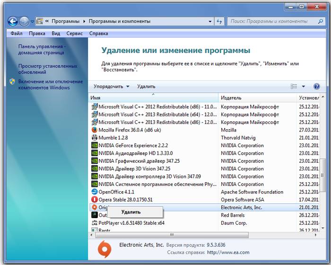Viewport: 331px width, 265px height.
Task: Click horizontal scrollbar left arrow
Action: [x=91, y=235]
